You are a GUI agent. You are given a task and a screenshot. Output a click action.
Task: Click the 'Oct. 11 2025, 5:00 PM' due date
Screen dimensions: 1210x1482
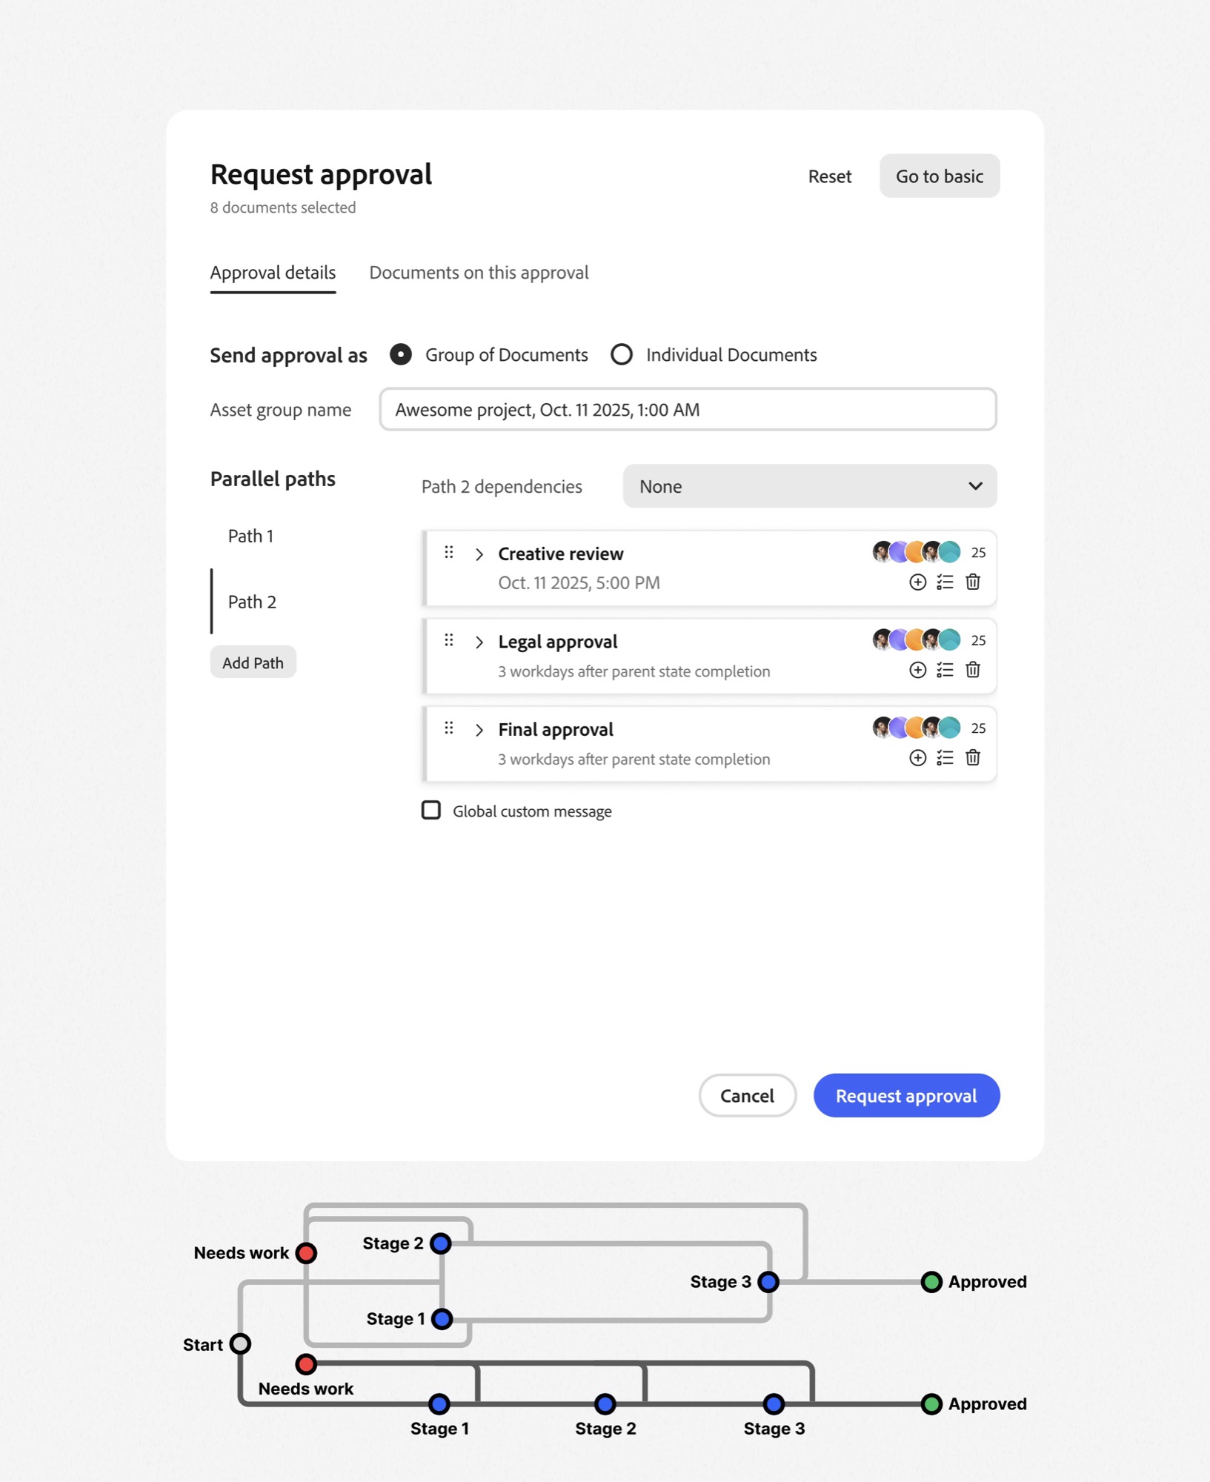tap(579, 582)
